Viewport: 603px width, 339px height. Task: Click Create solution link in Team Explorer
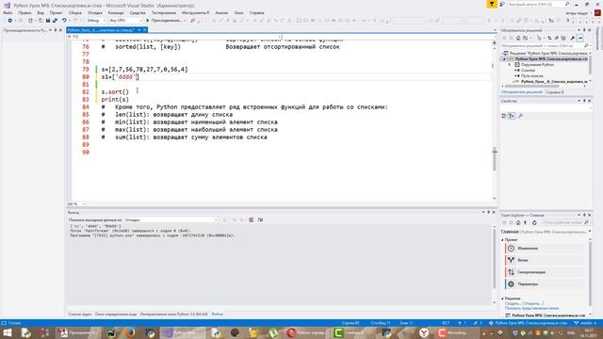click(x=513, y=303)
